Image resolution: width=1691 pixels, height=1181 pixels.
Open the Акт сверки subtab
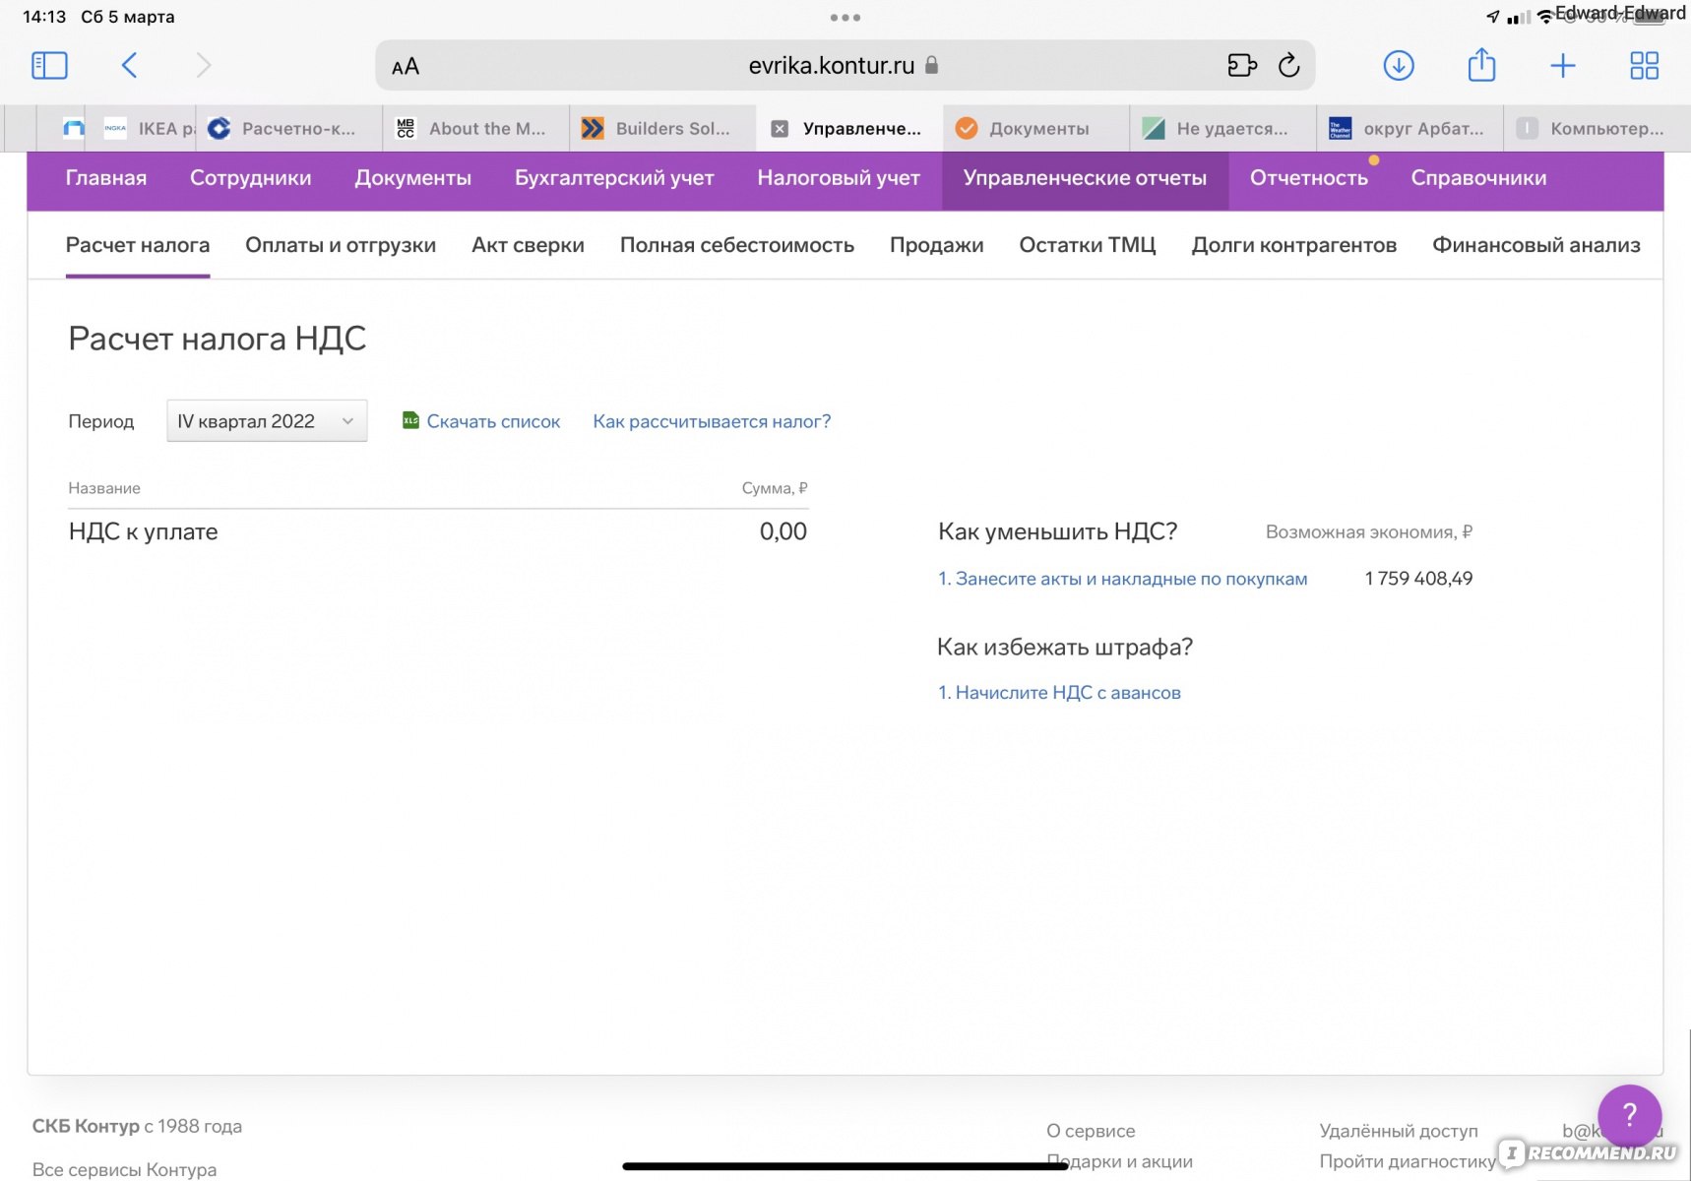(x=528, y=245)
